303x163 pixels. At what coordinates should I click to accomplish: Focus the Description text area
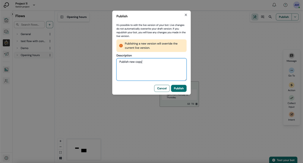(151, 69)
